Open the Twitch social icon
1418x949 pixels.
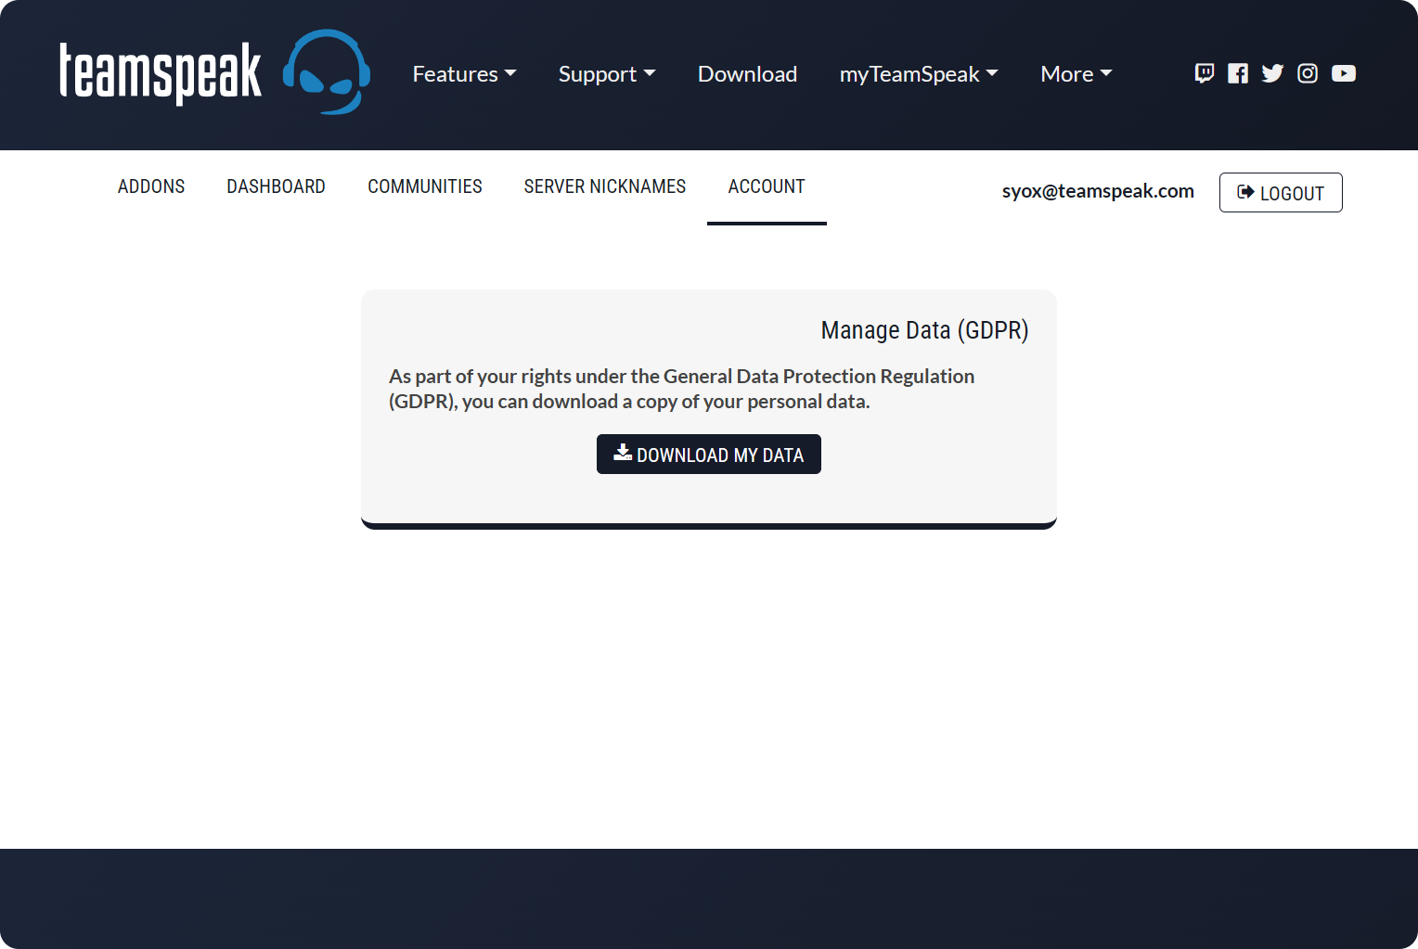pyautogui.click(x=1204, y=73)
